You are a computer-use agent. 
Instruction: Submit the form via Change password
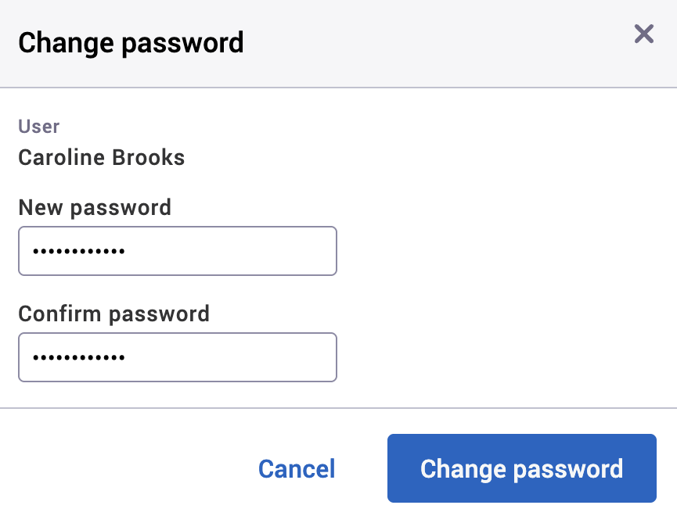(x=521, y=468)
